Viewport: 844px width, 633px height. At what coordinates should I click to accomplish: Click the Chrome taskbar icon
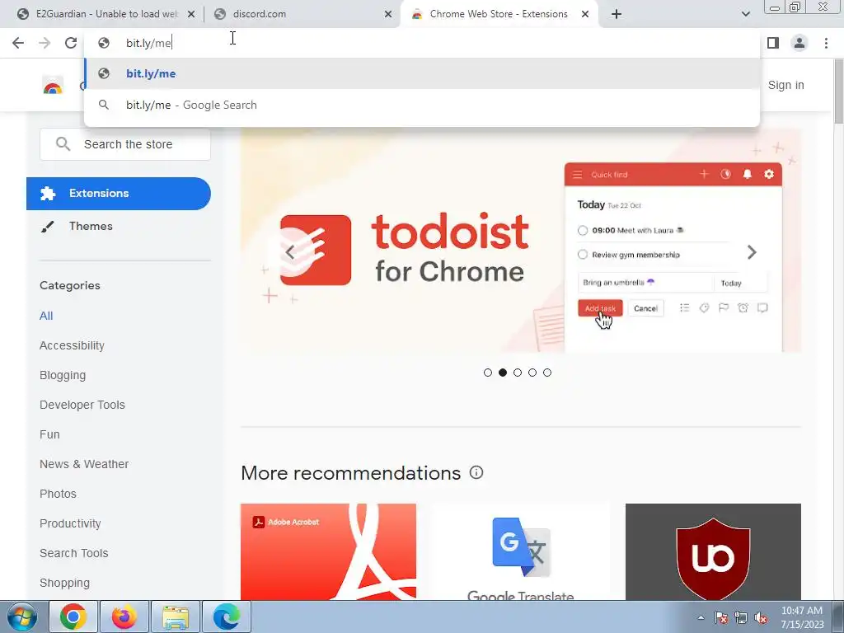pos(73,617)
